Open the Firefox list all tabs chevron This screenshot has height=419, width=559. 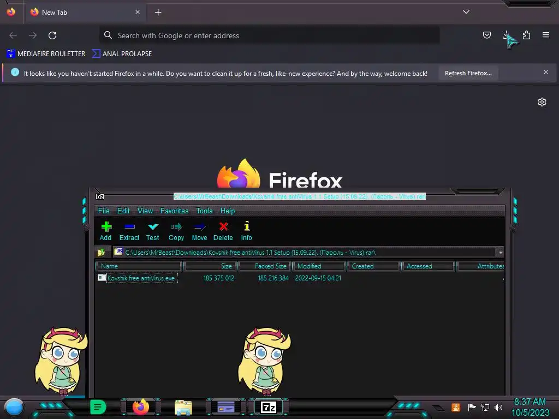466,12
